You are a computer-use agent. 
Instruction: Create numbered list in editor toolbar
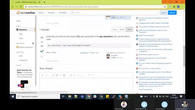[71, 75]
